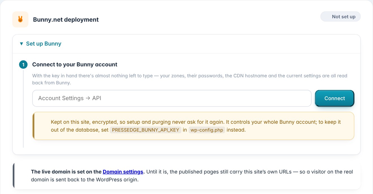Click the Not set up status badge
Screen dimensions: 373x194
[x=341, y=17]
